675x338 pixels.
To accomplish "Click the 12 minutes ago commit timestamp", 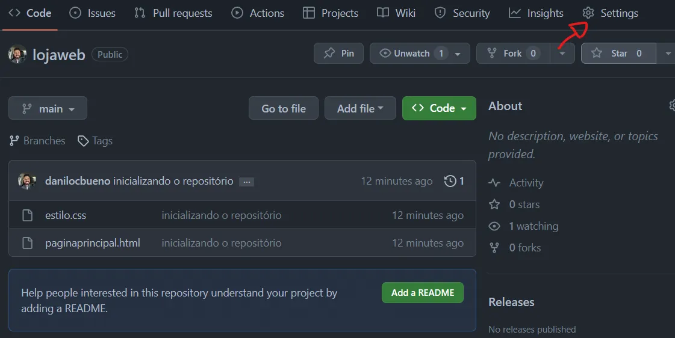I will tap(396, 181).
